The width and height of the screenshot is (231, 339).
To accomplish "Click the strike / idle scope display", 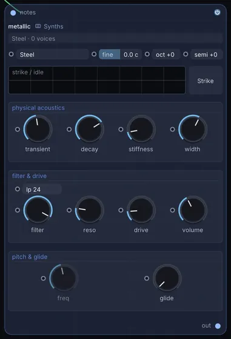I will point(97,80).
